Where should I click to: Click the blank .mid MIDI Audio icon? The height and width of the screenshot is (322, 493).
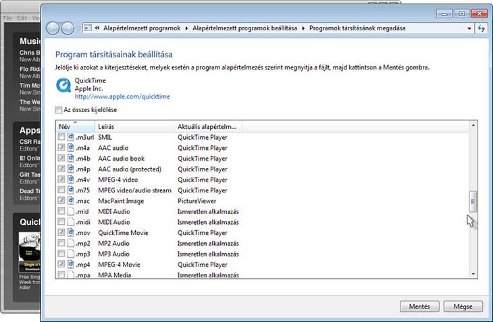[x=72, y=212]
